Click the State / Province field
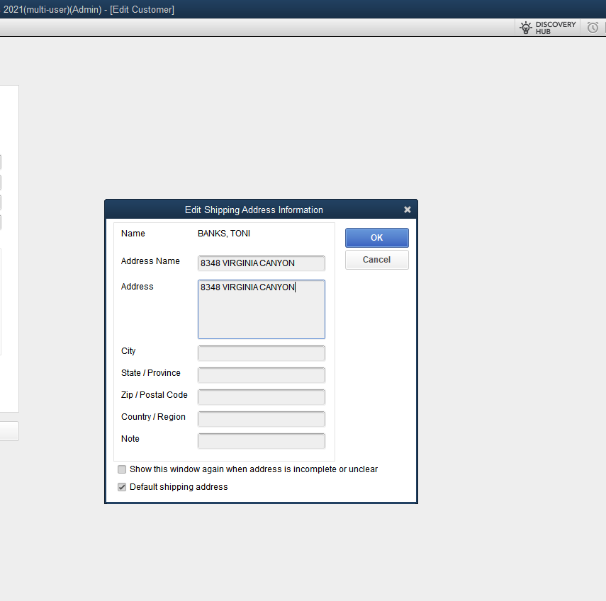This screenshot has width=606, height=601. tap(261, 375)
